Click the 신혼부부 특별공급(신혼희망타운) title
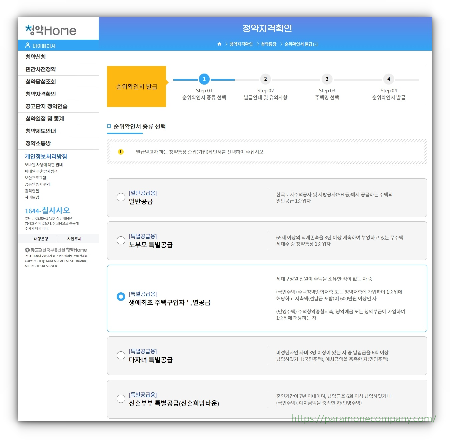The width and height of the screenshot is (450, 440). (x=174, y=403)
